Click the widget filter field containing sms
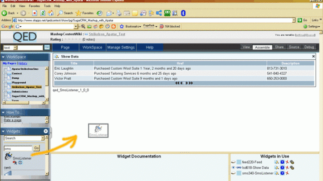The image size is (323, 181). pyautogui.click(x=18, y=148)
